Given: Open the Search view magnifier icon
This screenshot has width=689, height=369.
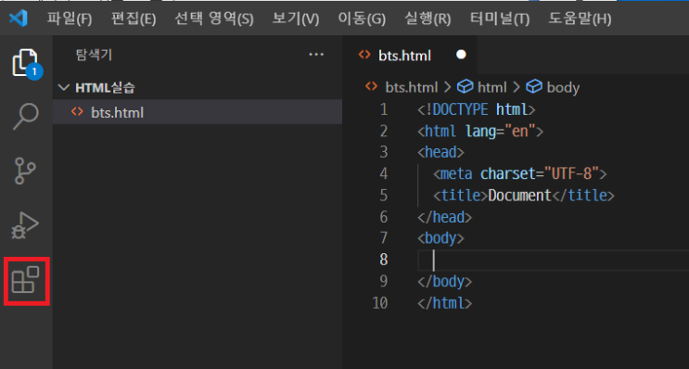Looking at the screenshot, I should pos(25,117).
